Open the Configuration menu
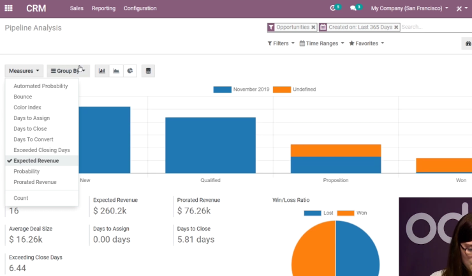Viewport: 472px width, 276px height. coord(140,8)
